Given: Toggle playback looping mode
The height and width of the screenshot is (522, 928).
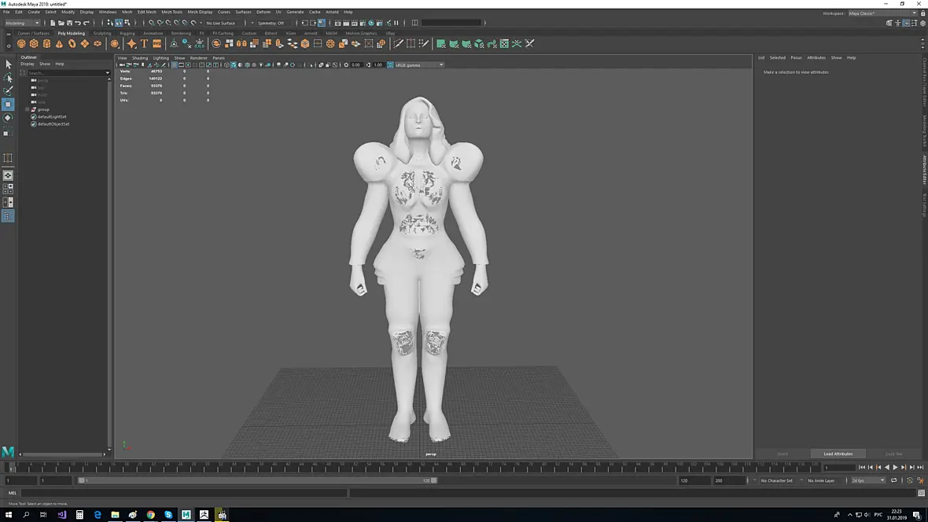Looking at the screenshot, I should [x=893, y=480].
